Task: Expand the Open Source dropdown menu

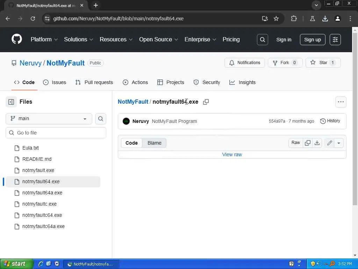Action: tap(158, 39)
